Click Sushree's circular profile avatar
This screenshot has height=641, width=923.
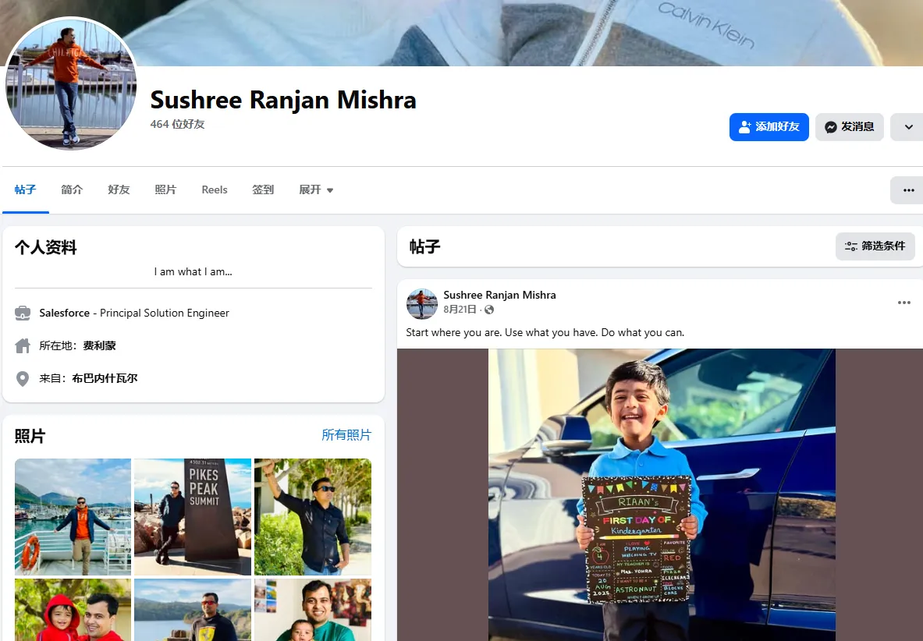(71, 85)
